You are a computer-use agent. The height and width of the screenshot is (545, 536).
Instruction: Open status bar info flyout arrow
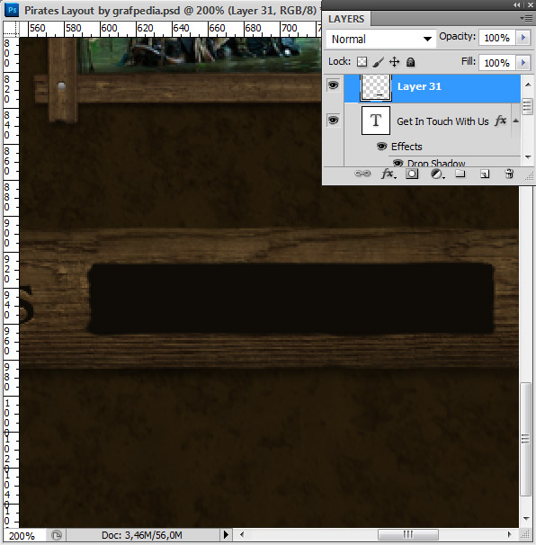(226, 534)
